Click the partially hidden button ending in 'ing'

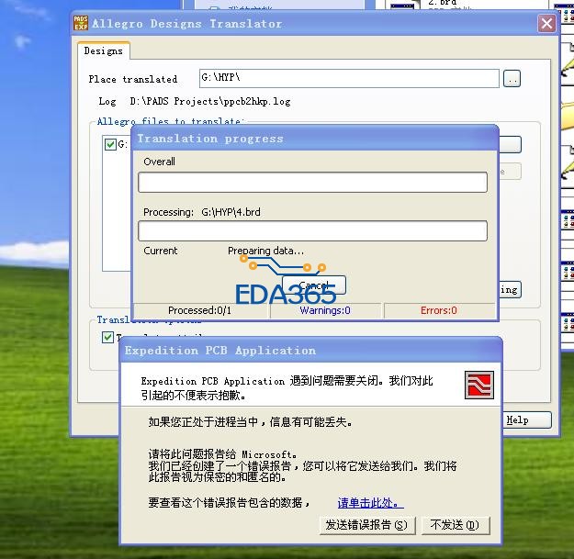(x=510, y=290)
